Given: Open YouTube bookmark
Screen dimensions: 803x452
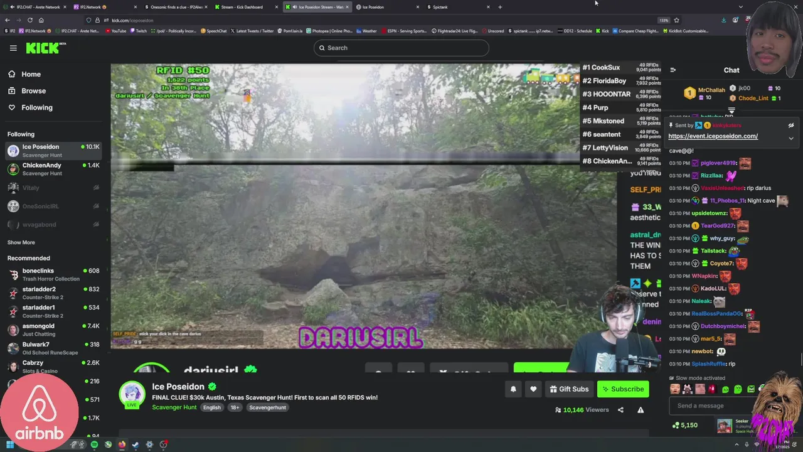Looking at the screenshot, I should pyautogui.click(x=116, y=31).
